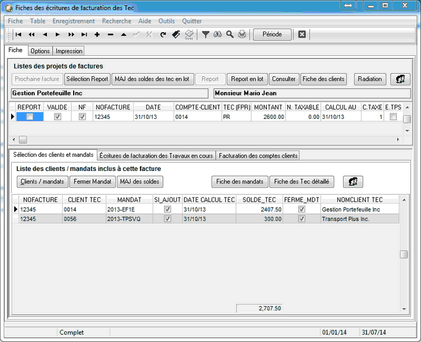421x342 pixels.
Task: Open Fiche des Tec détaillé
Action: 302,182
